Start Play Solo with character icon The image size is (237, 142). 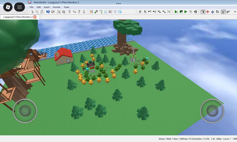click(176, 12)
